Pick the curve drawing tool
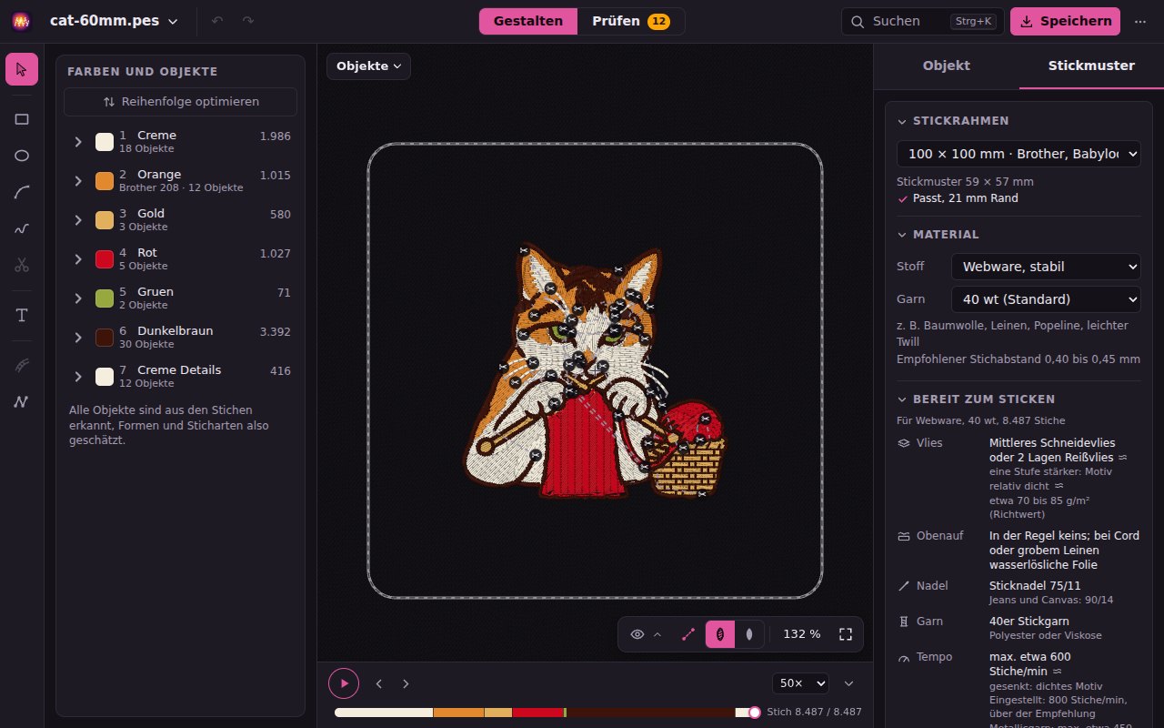The width and height of the screenshot is (1164, 728). (x=22, y=192)
